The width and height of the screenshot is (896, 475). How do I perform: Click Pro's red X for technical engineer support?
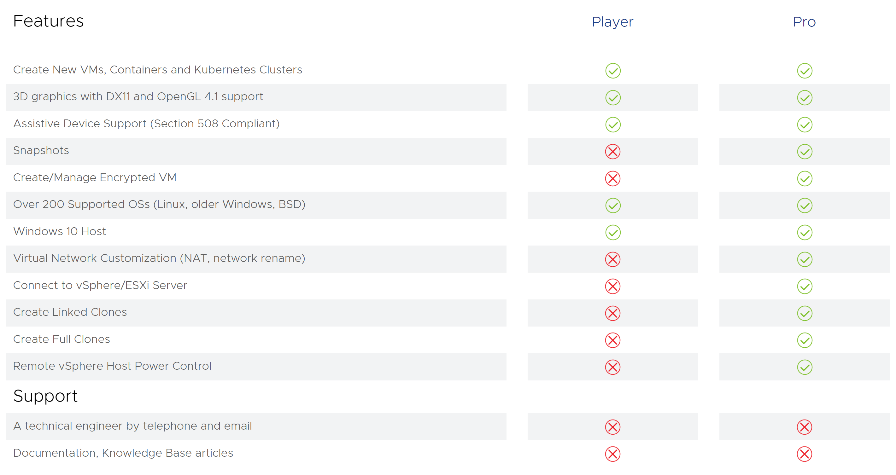tap(804, 427)
